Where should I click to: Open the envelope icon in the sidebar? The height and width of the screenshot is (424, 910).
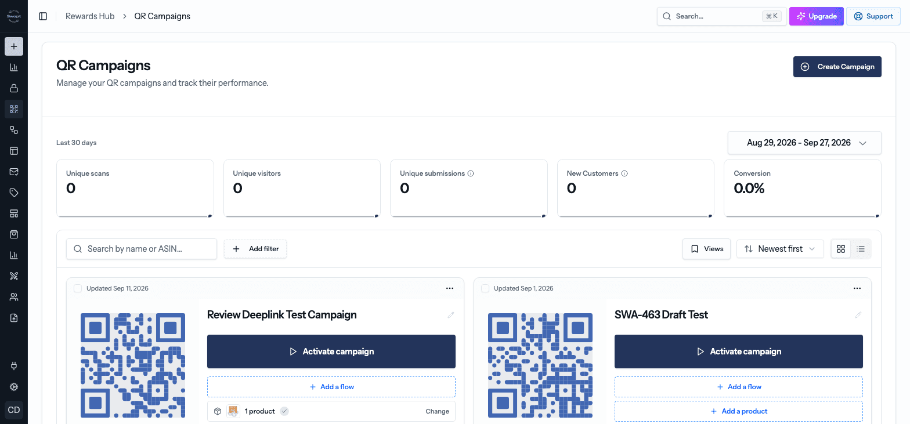14,172
